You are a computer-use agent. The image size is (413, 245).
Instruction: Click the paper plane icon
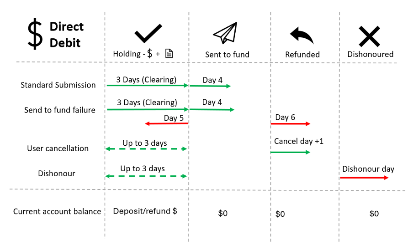[x=226, y=33]
